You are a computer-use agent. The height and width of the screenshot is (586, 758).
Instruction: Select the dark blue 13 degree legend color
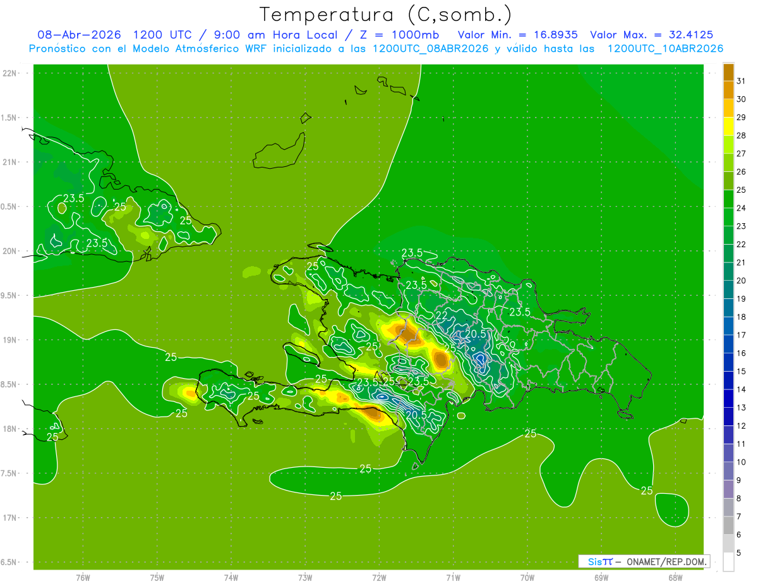coord(728,399)
